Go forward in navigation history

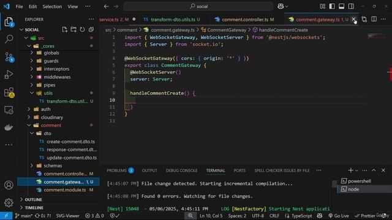coord(116,6)
